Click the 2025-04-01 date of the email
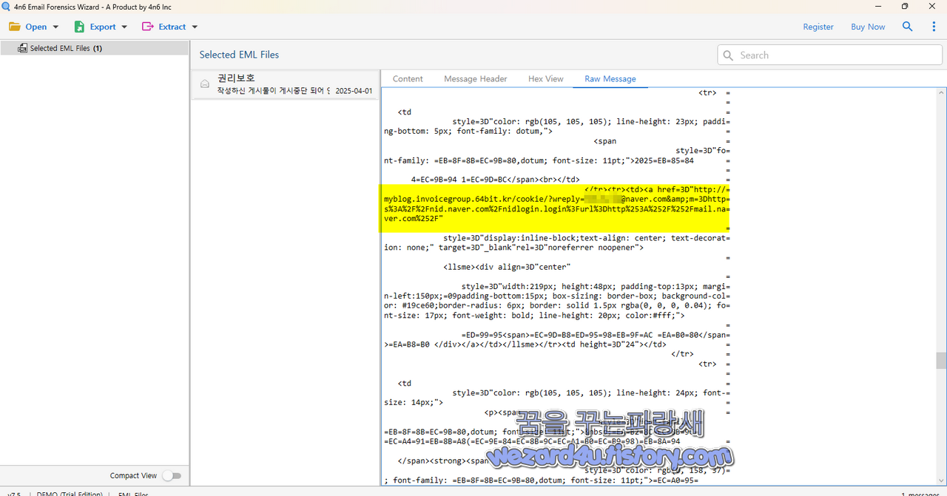The image size is (947, 496). (x=354, y=91)
